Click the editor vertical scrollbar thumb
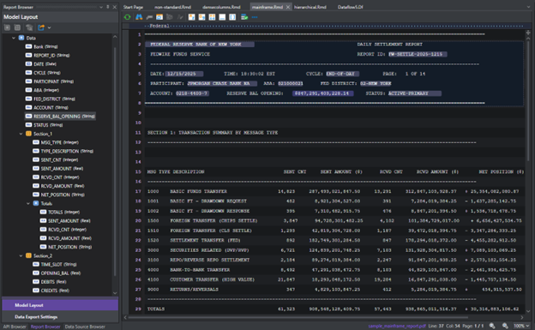 tap(528, 100)
